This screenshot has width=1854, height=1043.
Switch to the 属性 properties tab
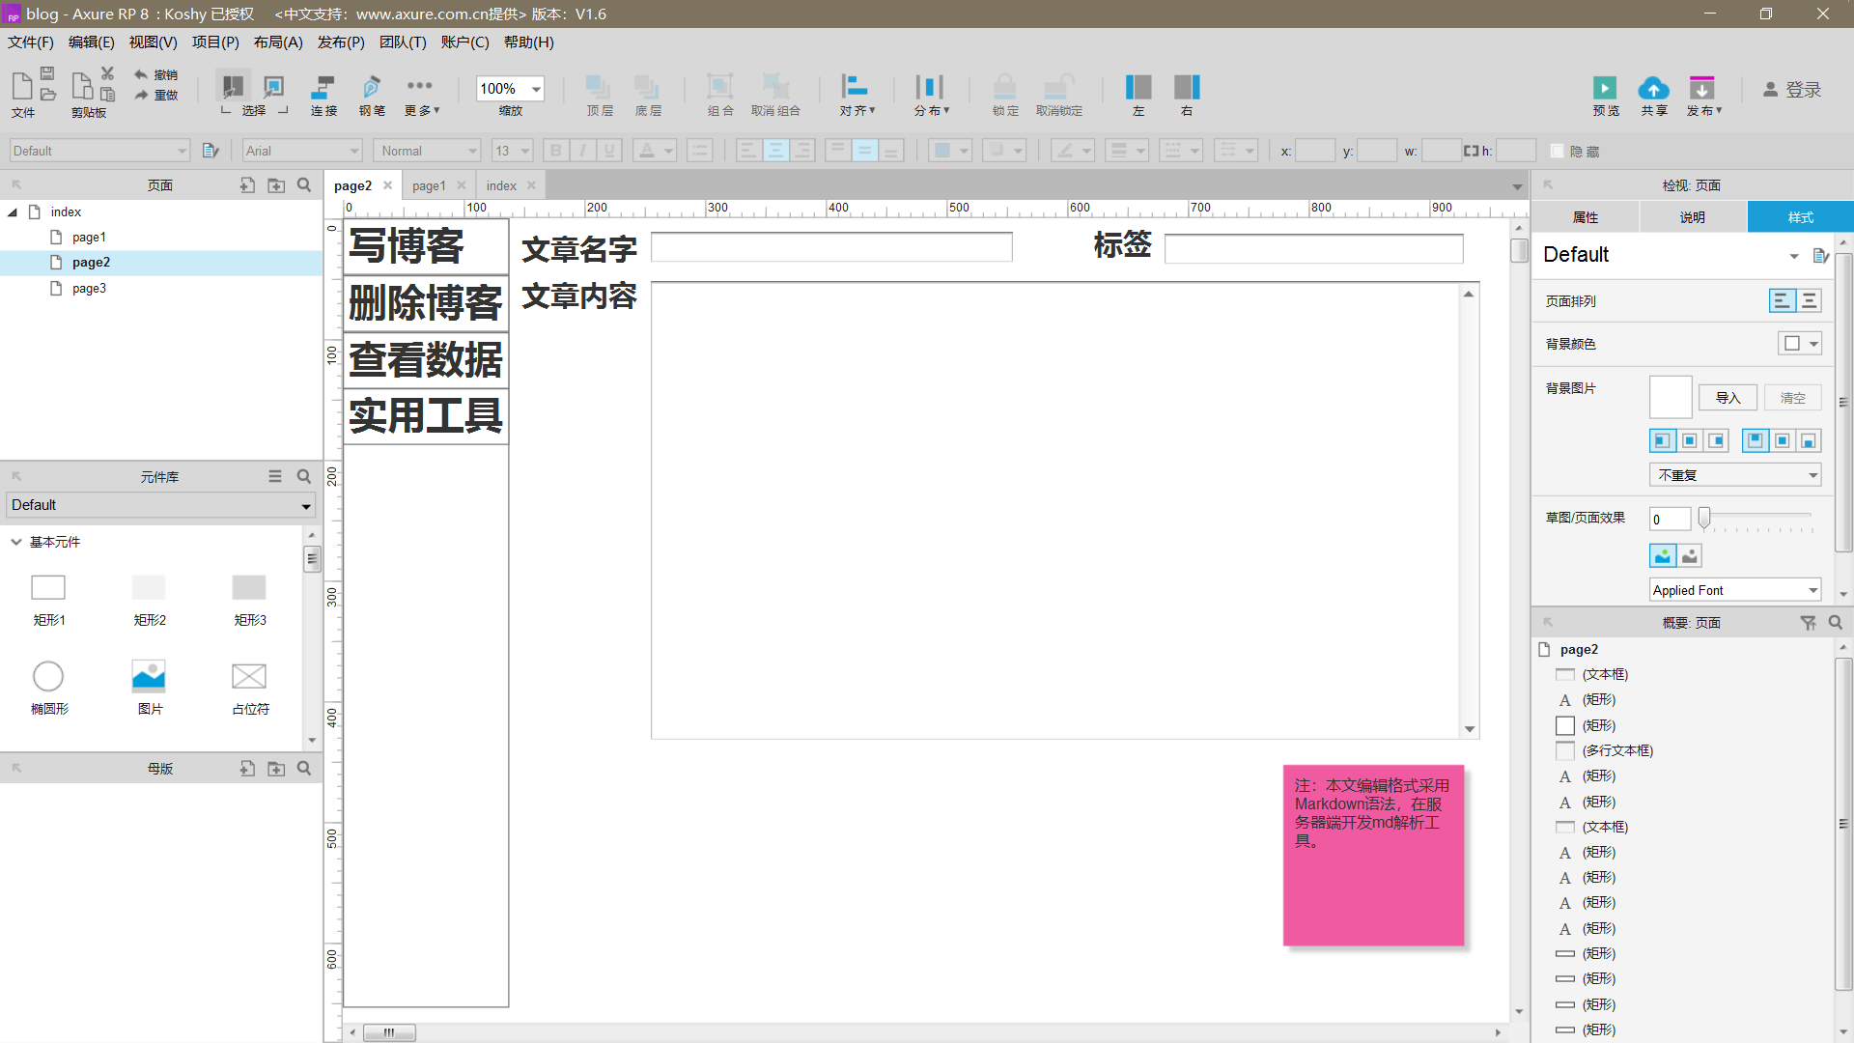[x=1586, y=217]
